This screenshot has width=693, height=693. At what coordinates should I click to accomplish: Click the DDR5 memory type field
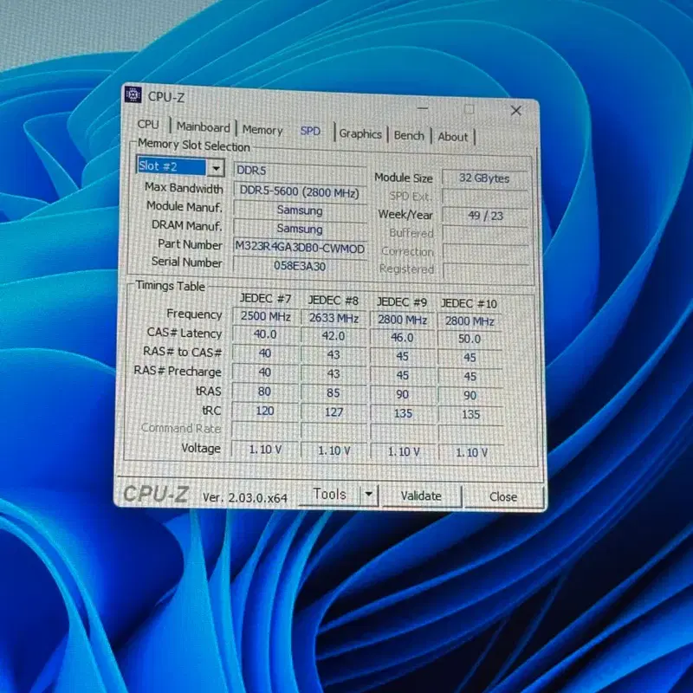point(300,171)
